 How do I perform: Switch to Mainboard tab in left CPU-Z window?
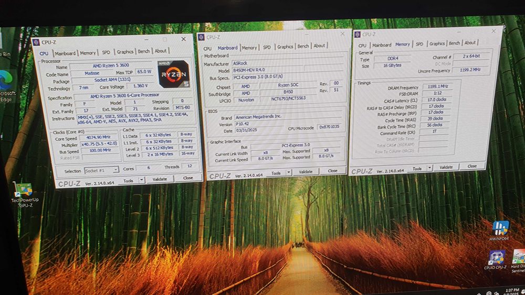click(65, 53)
